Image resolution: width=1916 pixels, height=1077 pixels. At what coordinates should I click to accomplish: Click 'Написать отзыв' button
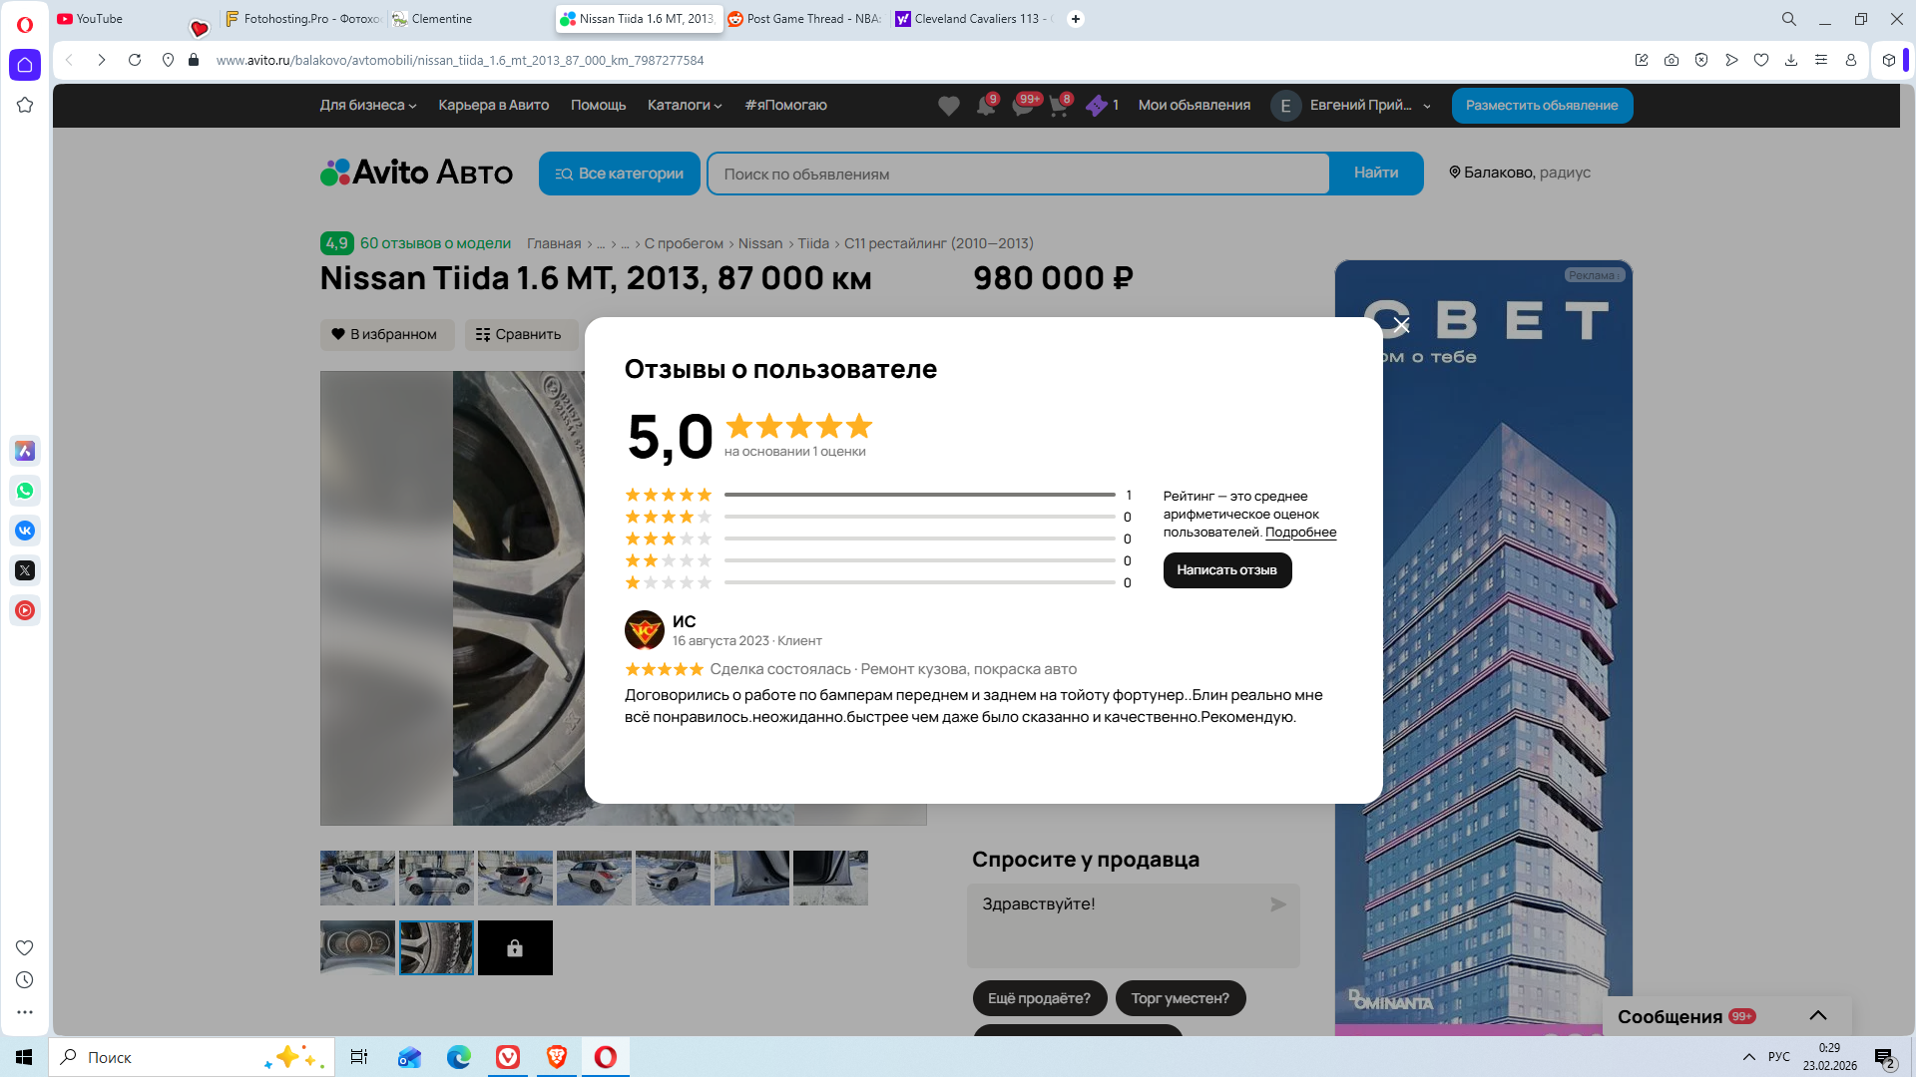coord(1226,570)
